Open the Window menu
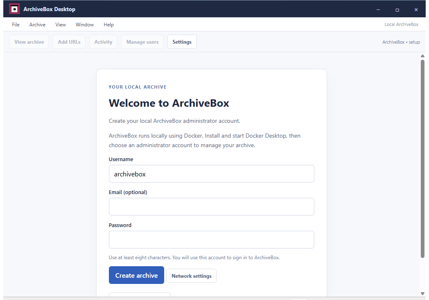This screenshot has height=300, width=429. tap(85, 25)
